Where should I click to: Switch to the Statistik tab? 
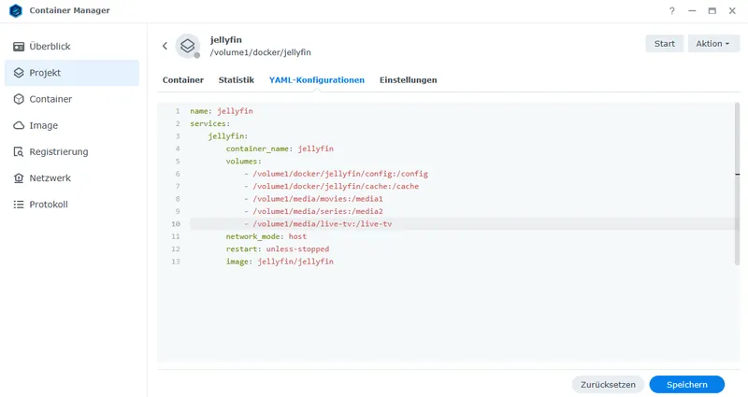point(237,80)
